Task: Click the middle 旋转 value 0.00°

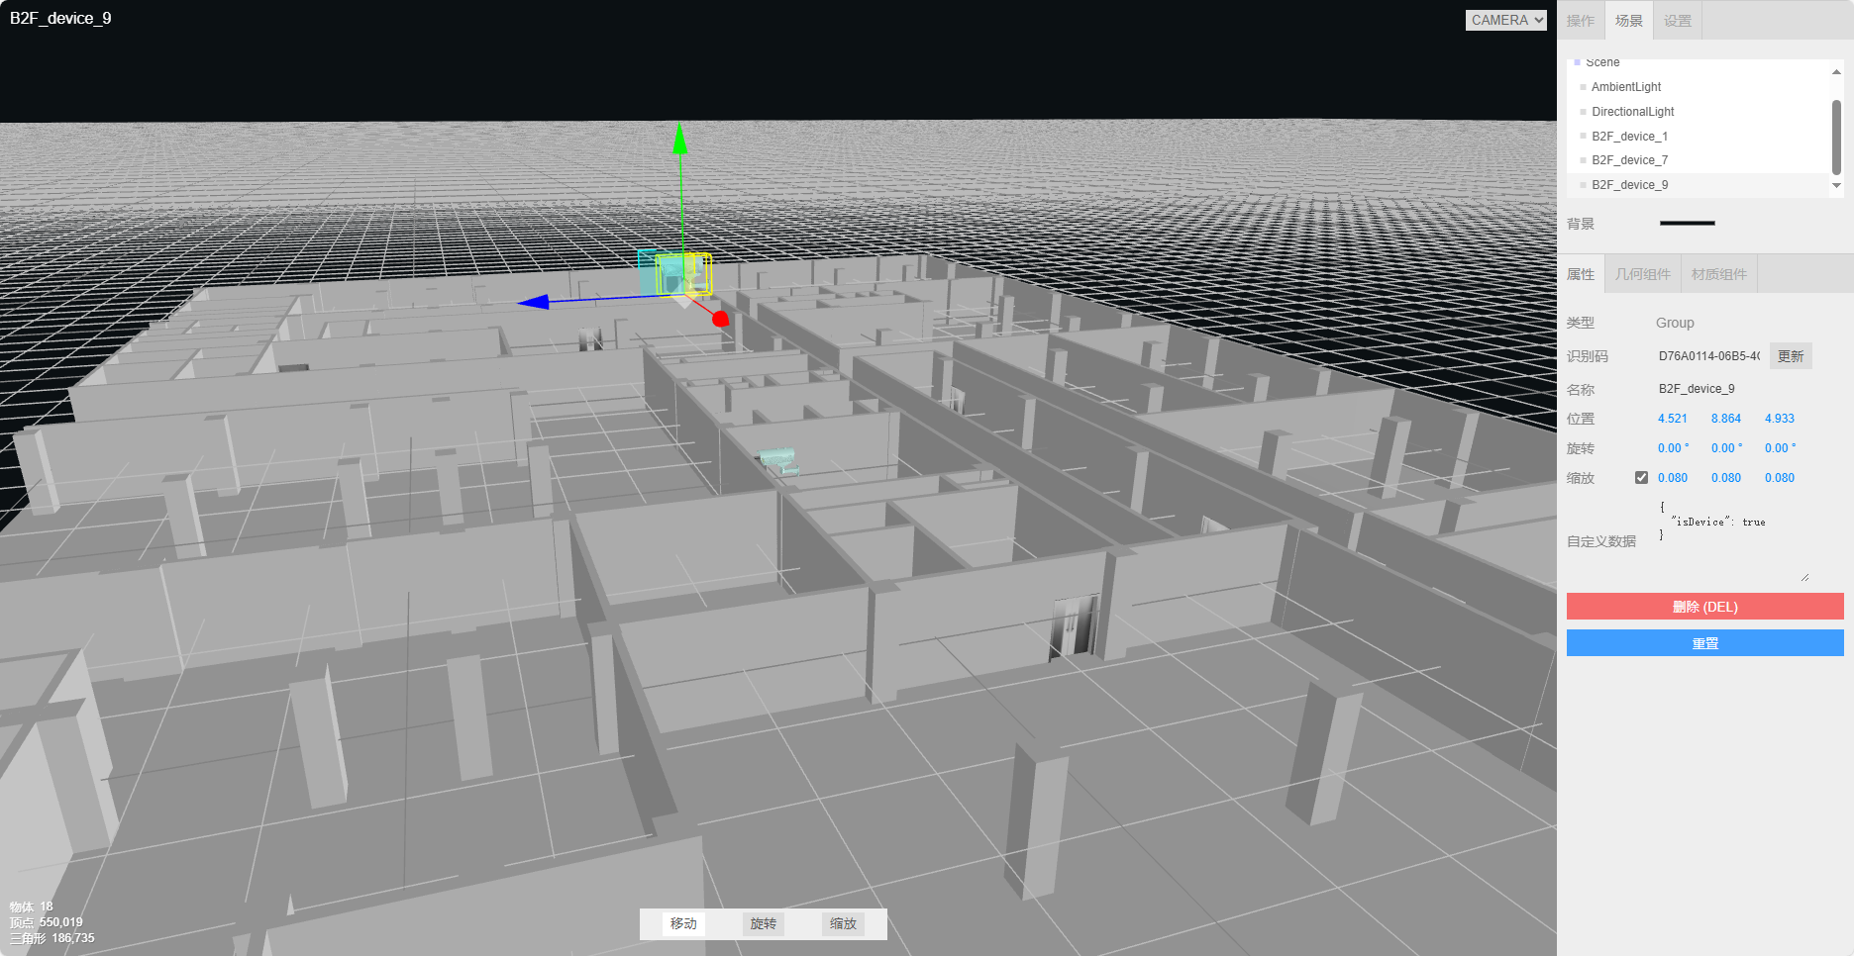Action: (1727, 448)
